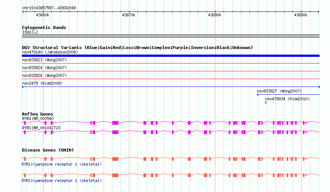This screenshot has width=330, height=192.
Task: Select the large magenta exon of NM_001042723
Action: (x=115, y=132)
